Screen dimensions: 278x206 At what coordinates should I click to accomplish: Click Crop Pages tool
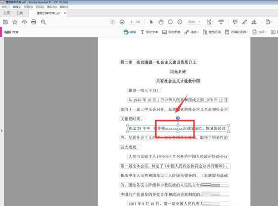point(212,32)
